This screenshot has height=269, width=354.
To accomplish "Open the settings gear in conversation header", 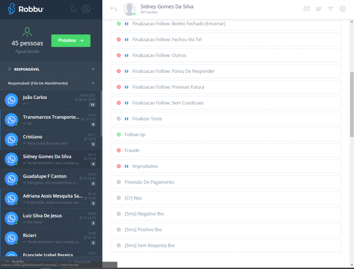I will [x=343, y=9].
